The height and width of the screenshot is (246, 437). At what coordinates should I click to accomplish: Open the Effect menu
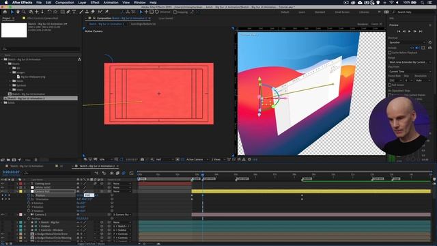tap(95, 3)
